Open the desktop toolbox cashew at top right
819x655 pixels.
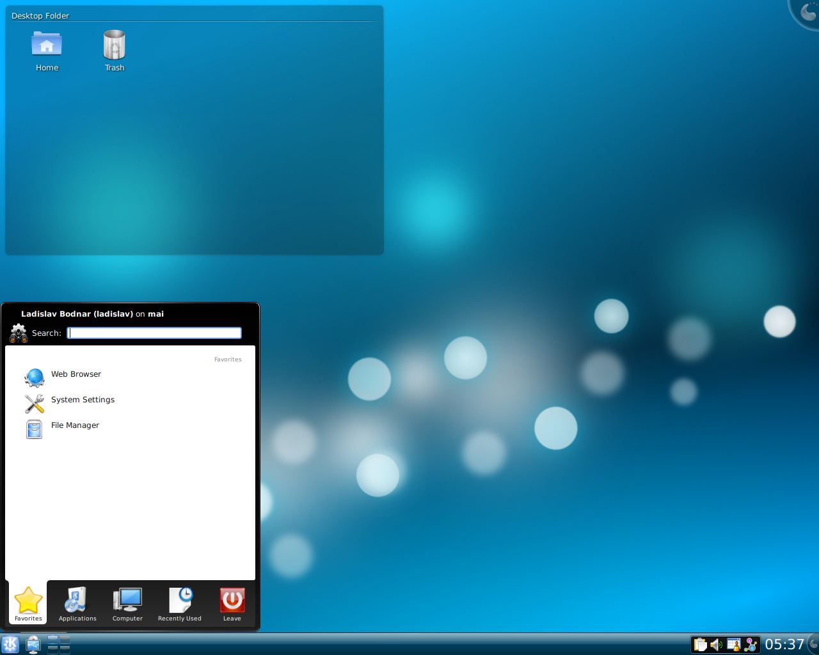click(x=807, y=12)
